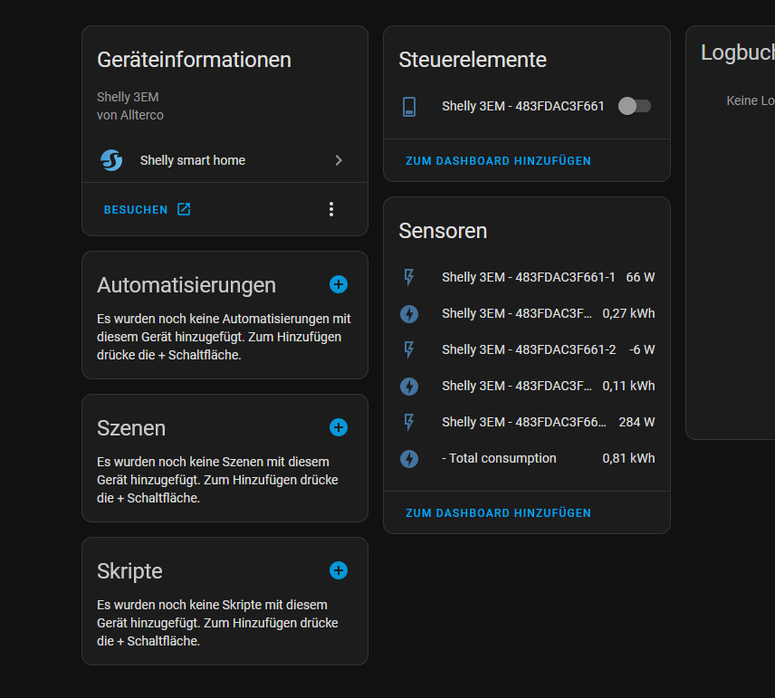
Task: Open the Shelly device page via BESUCHEN
Action: click(x=136, y=209)
